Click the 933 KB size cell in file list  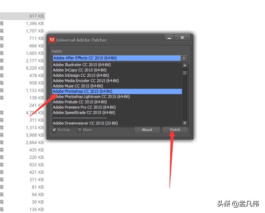coord(37,165)
